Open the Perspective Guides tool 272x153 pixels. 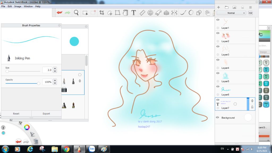(166, 13)
